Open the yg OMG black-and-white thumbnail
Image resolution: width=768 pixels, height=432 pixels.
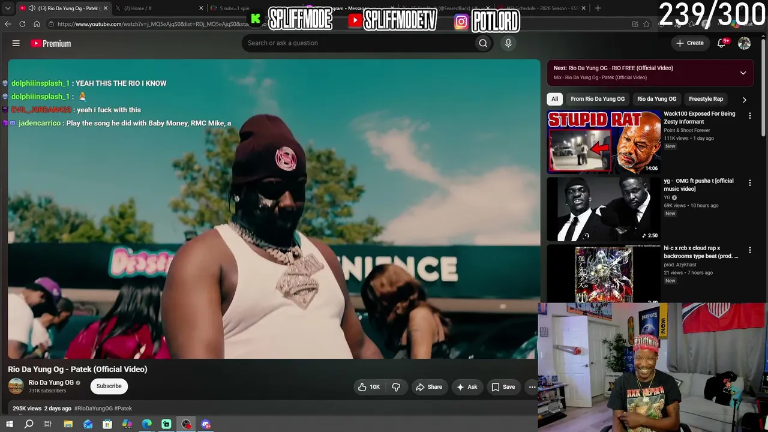coord(604,209)
